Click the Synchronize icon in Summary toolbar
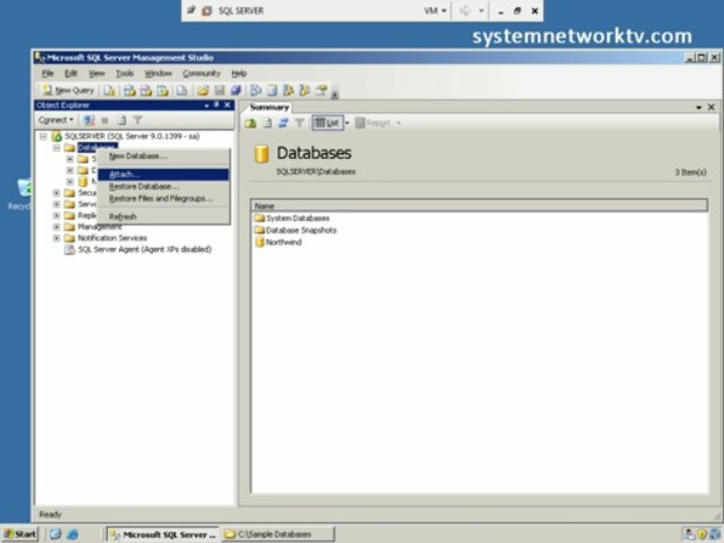The height and width of the screenshot is (543, 724). 283,123
